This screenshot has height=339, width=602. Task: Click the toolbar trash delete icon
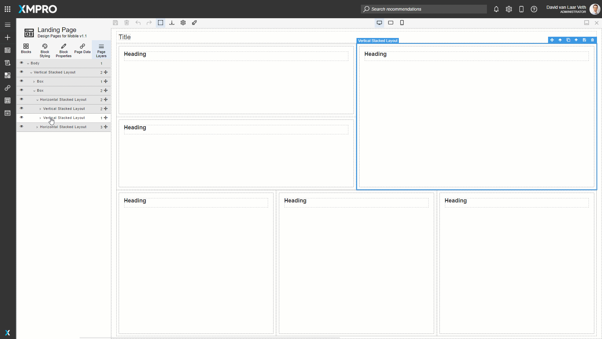(x=127, y=23)
